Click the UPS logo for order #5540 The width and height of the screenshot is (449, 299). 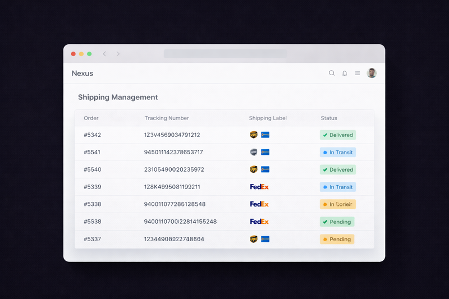point(254,169)
